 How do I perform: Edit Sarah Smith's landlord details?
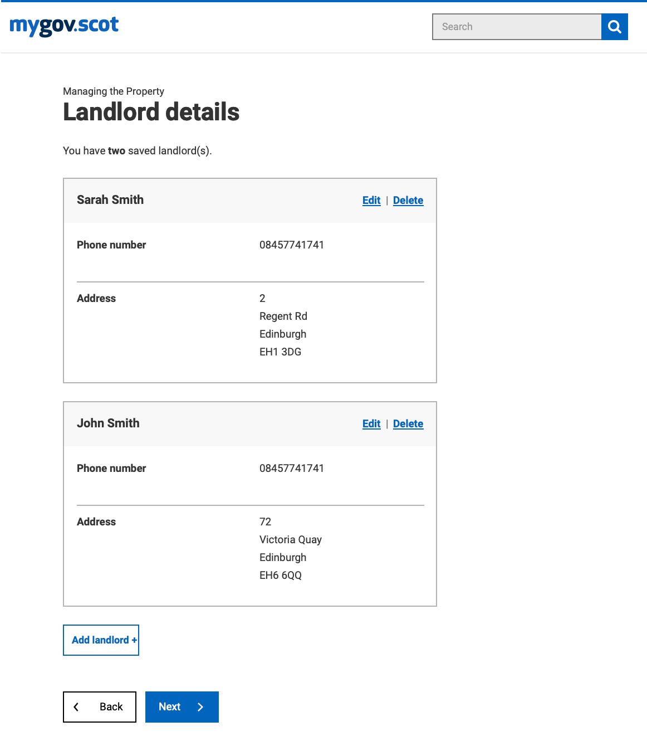pos(371,201)
